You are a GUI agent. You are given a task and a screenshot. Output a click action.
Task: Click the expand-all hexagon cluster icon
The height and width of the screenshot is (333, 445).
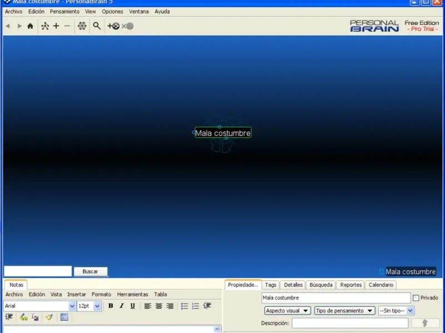[x=82, y=26]
